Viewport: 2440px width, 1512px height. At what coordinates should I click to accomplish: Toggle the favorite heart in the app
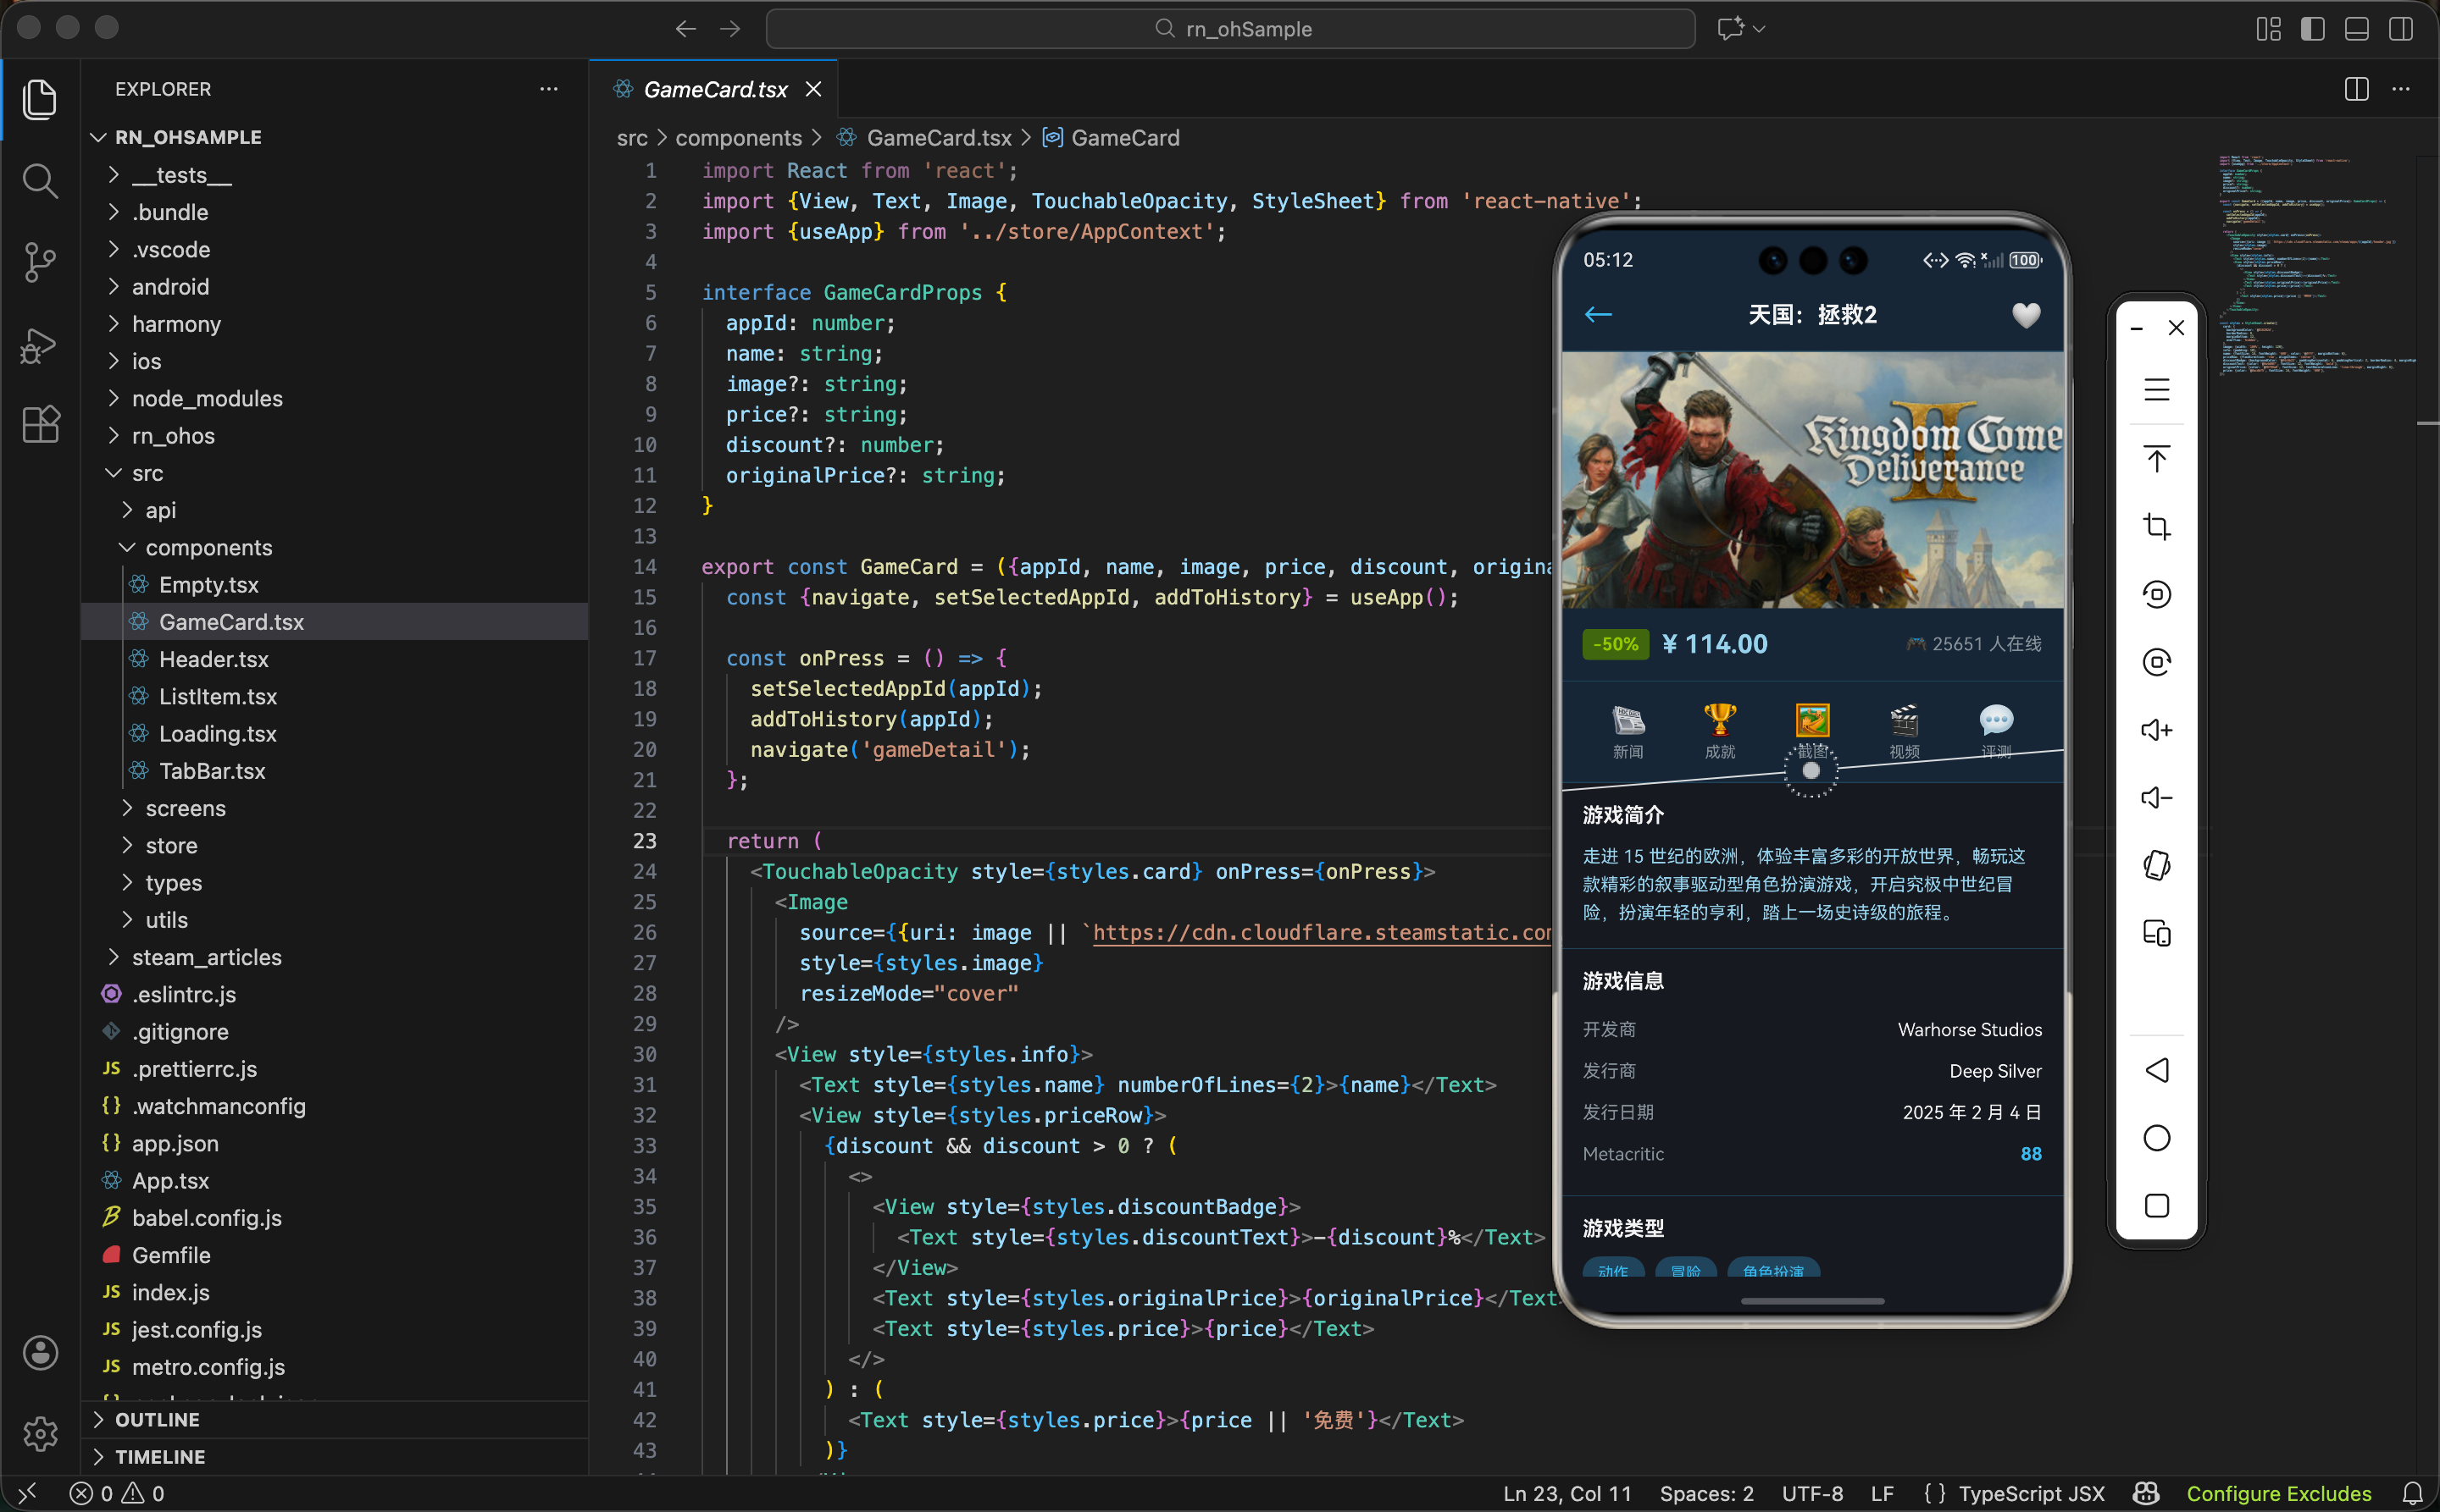click(2026, 315)
